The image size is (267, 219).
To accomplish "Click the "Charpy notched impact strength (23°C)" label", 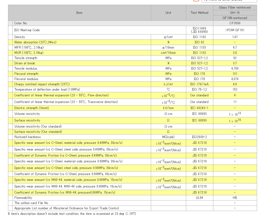I will (42, 85).
